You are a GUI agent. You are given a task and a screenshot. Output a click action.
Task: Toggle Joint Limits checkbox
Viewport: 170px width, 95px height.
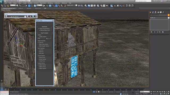(x=38, y=54)
